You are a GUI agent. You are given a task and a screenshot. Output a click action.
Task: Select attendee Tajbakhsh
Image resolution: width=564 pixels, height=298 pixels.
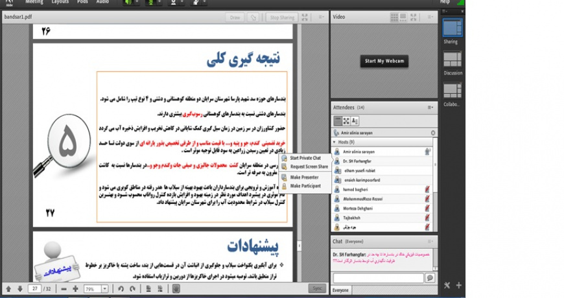[382, 218]
